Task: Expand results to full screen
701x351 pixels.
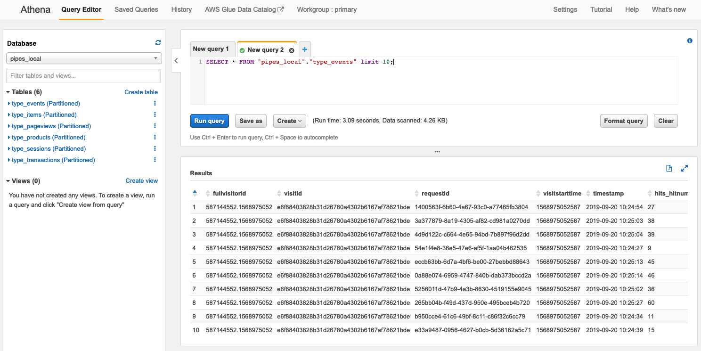Action: click(685, 169)
